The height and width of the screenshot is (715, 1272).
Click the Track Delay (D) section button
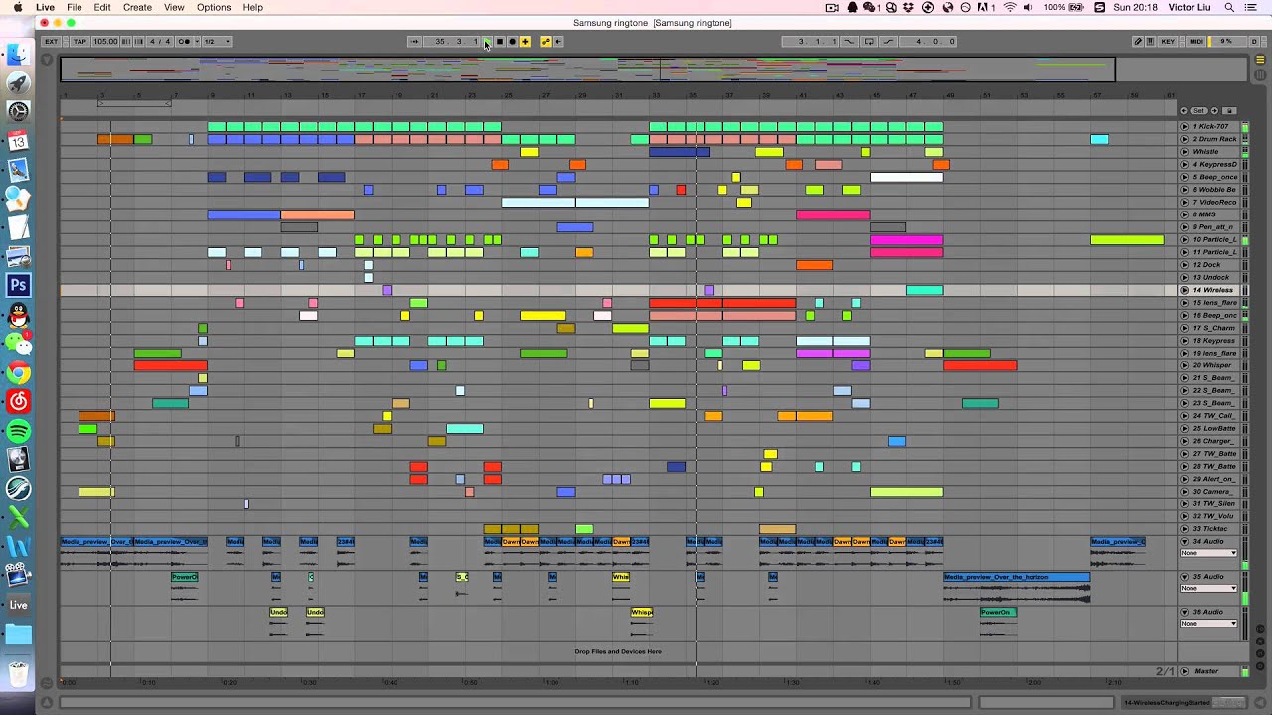click(x=1260, y=665)
